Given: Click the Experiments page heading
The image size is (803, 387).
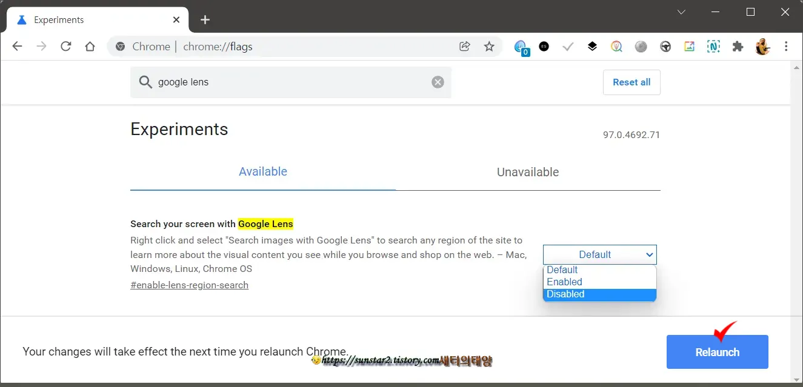Looking at the screenshot, I should coord(179,130).
